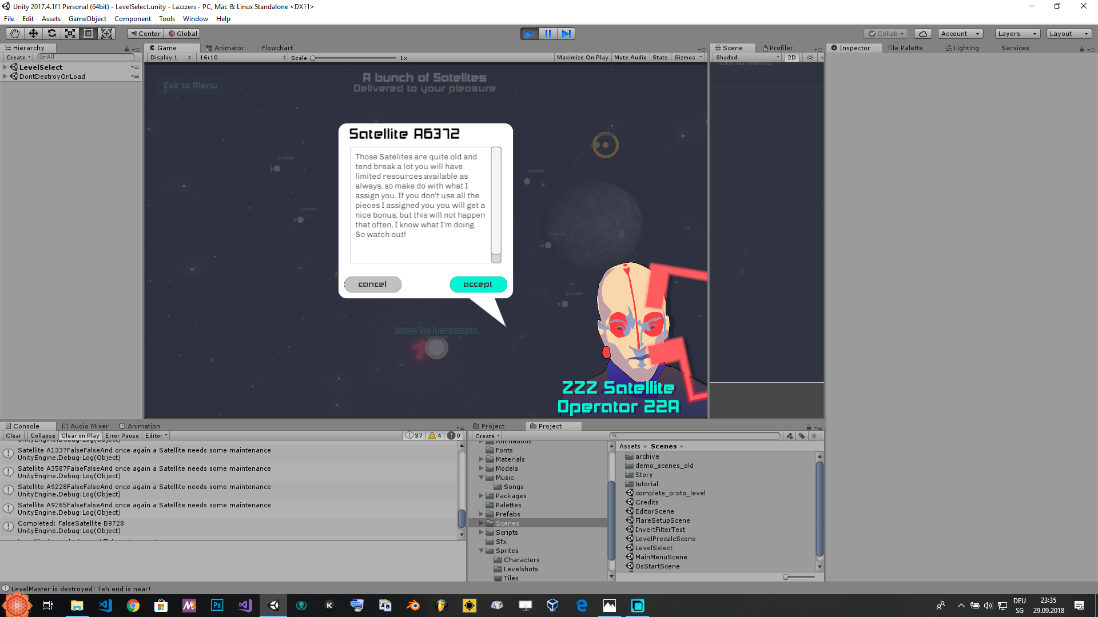Screen dimensions: 1098x617
Task: Open the LevelSelect scene asset
Action: point(653,548)
